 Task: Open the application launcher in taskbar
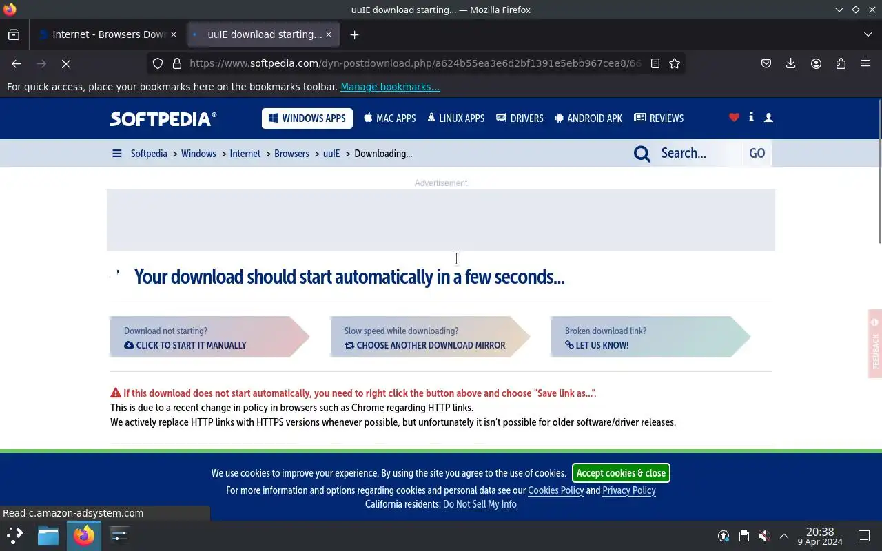(x=15, y=535)
